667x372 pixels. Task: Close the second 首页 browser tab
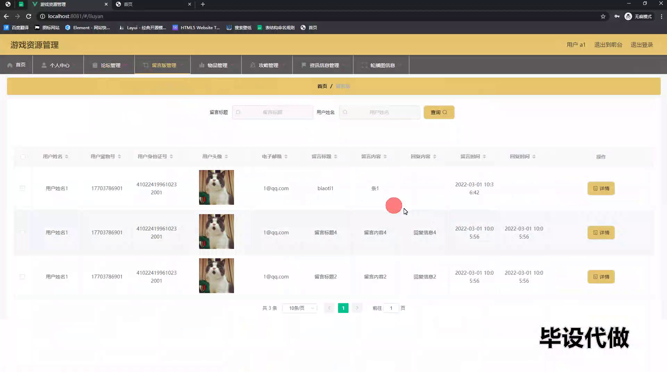[x=189, y=4]
